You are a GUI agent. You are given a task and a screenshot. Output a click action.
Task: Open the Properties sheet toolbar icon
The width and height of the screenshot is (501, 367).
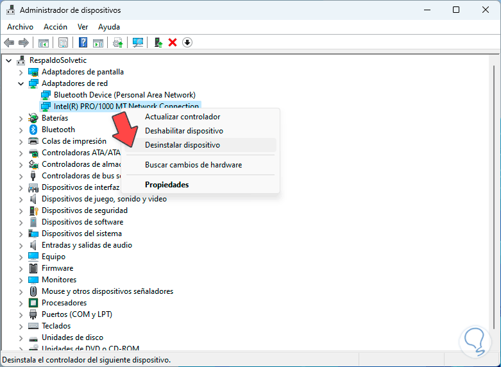[x=63, y=42]
